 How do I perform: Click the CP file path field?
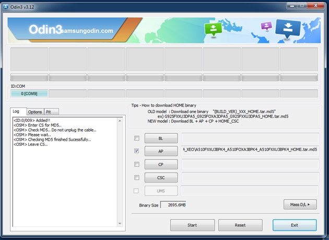(x=250, y=164)
